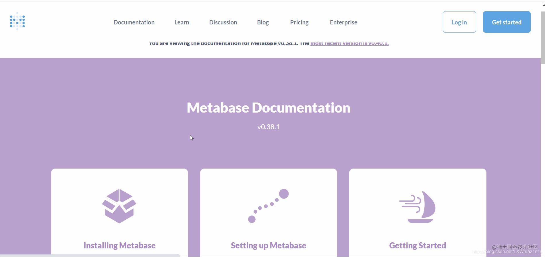Open the Getting Started card
Viewport: 545px width, 257px height.
click(x=417, y=212)
